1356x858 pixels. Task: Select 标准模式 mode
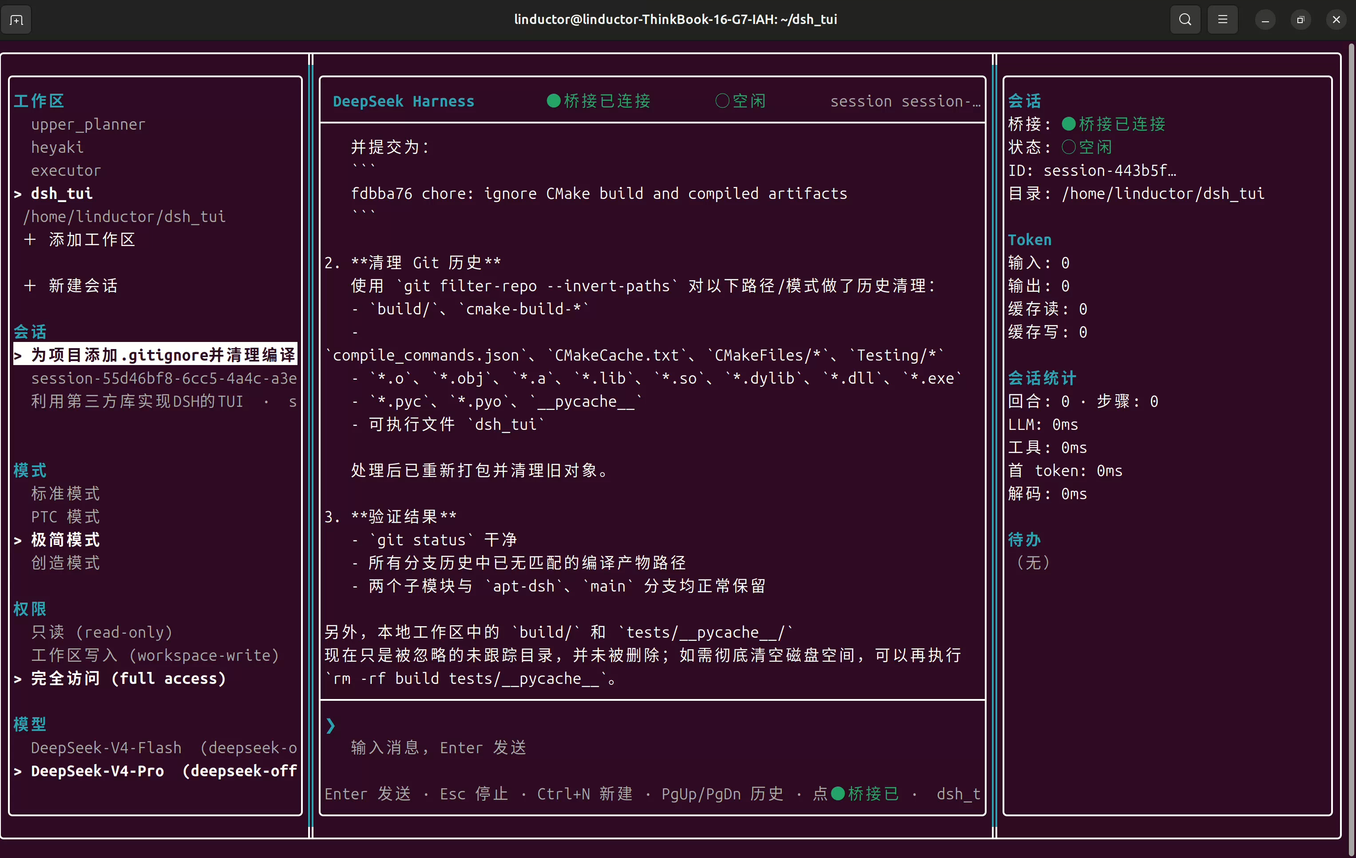coord(65,493)
